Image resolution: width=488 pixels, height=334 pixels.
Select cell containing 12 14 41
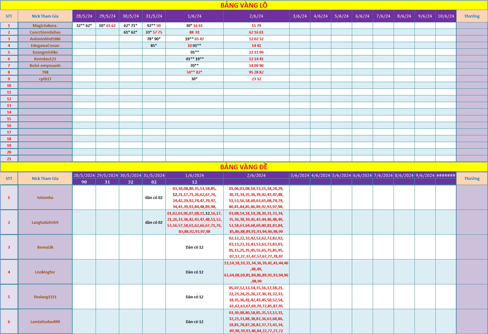tap(256, 59)
